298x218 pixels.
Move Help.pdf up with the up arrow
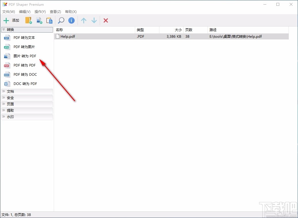point(84,20)
